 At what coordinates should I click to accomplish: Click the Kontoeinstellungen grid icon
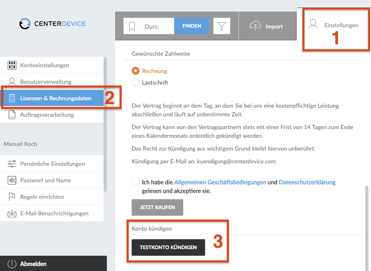pyautogui.click(x=12, y=65)
